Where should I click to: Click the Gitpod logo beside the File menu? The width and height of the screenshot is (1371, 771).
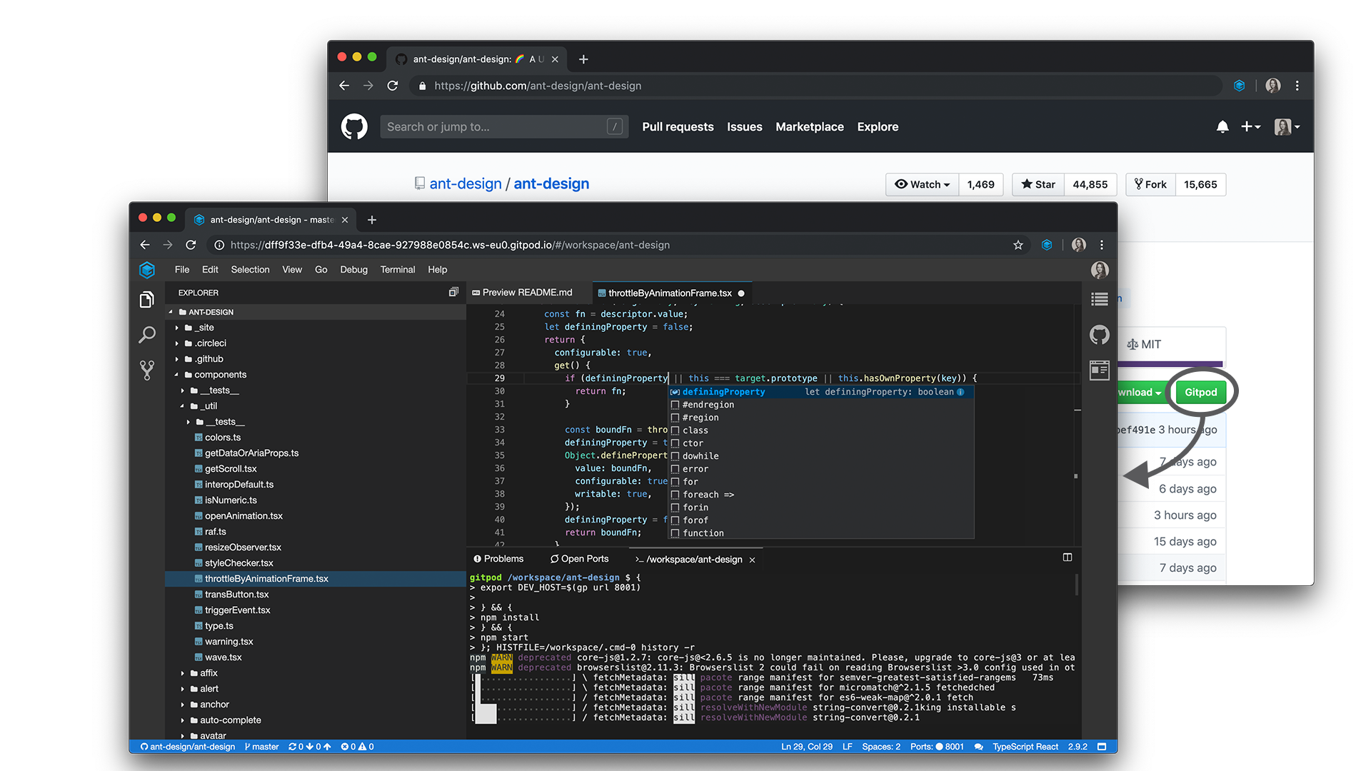(147, 270)
